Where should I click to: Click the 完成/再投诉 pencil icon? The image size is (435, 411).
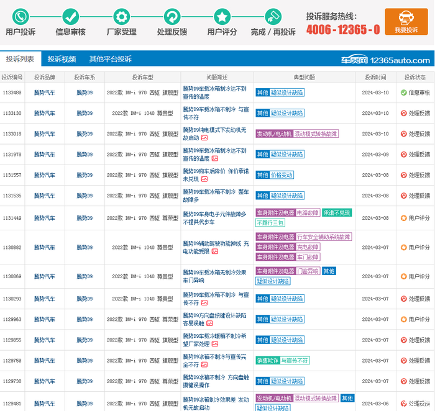[x=273, y=17]
